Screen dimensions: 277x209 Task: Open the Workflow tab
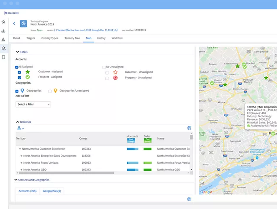click(x=117, y=38)
